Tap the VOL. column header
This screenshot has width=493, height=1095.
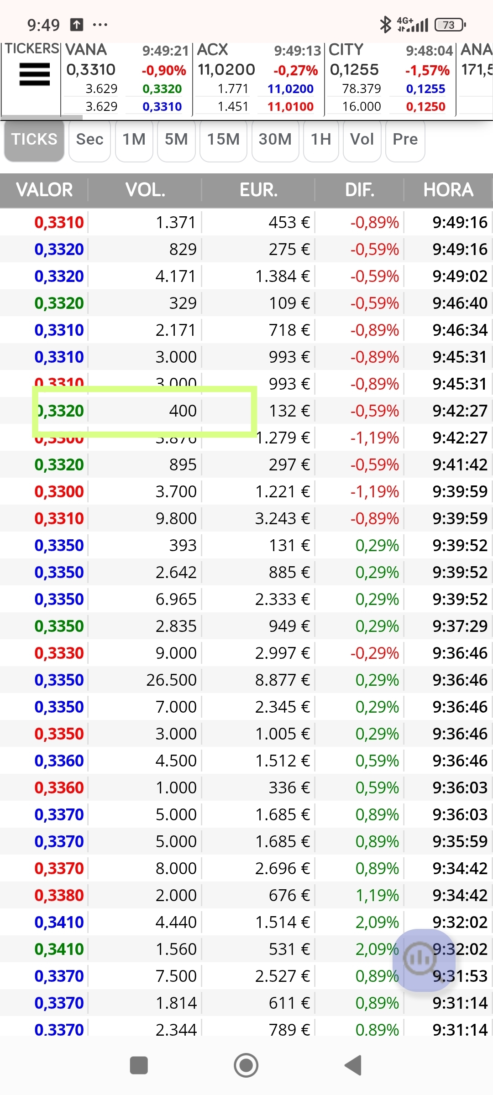click(x=145, y=190)
